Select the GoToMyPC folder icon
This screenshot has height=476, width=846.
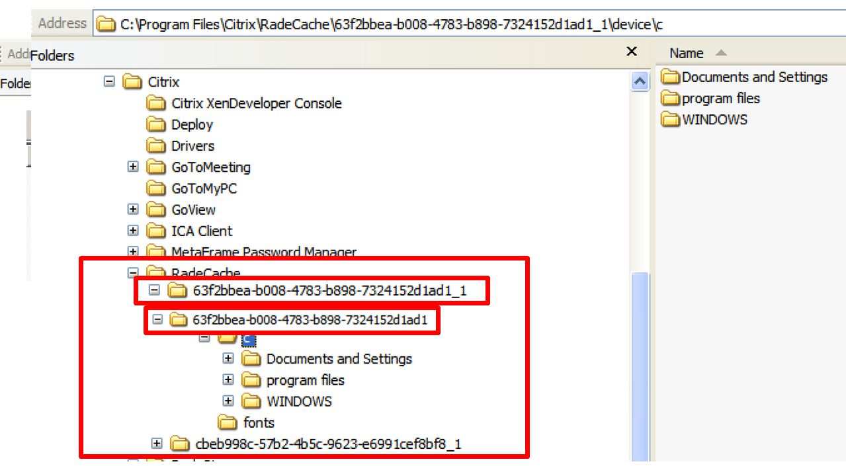[156, 188]
